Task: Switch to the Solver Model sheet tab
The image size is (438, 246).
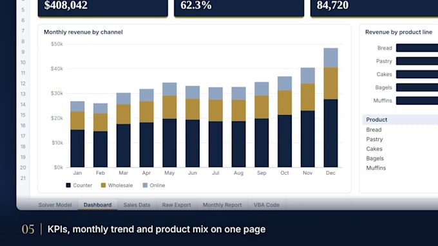Action: [55, 205]
